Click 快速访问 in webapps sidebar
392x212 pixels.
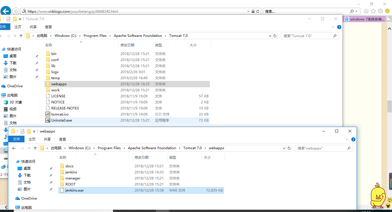[x=28, y=162]
